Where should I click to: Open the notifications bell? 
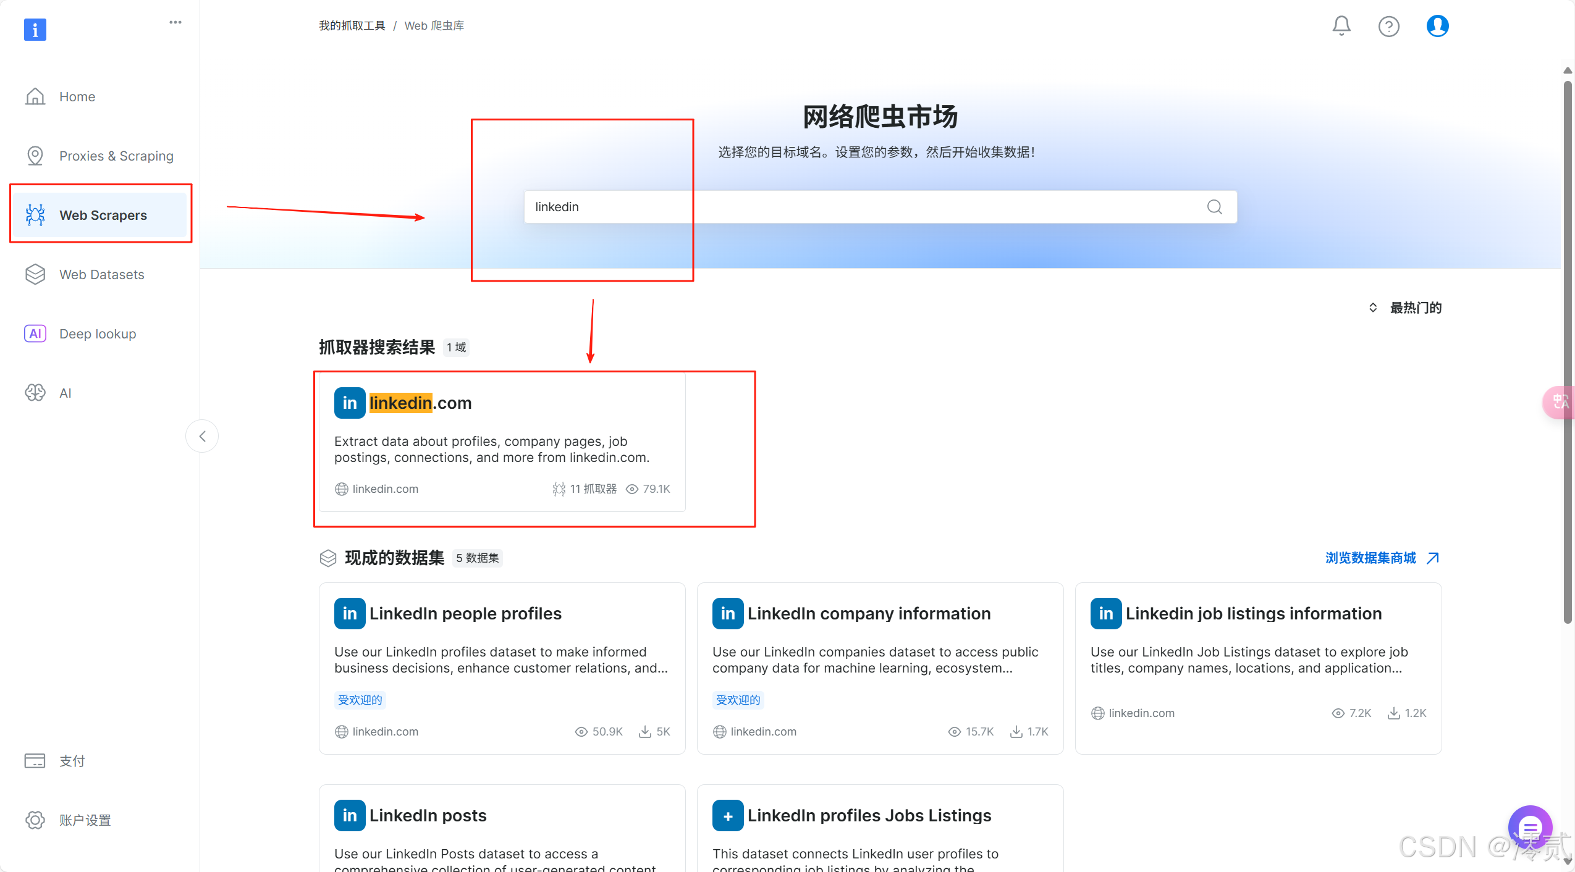(1341, 26)
